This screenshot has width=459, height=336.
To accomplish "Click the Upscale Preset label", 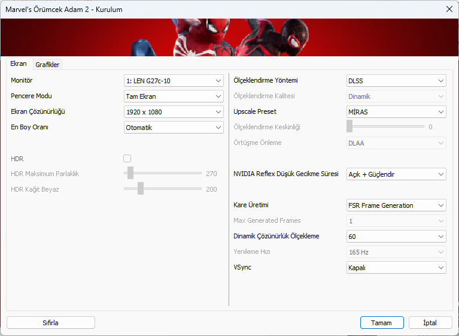I will point(255,111).
